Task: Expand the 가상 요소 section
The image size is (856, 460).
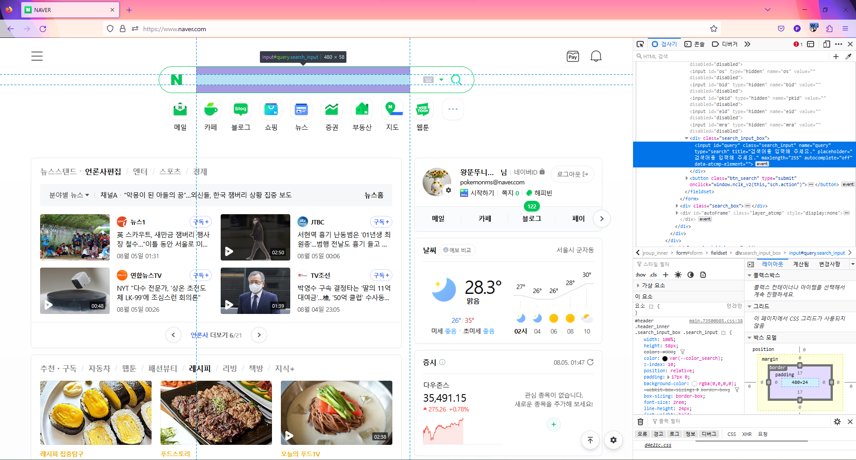Action: click(x=638, y=285)
